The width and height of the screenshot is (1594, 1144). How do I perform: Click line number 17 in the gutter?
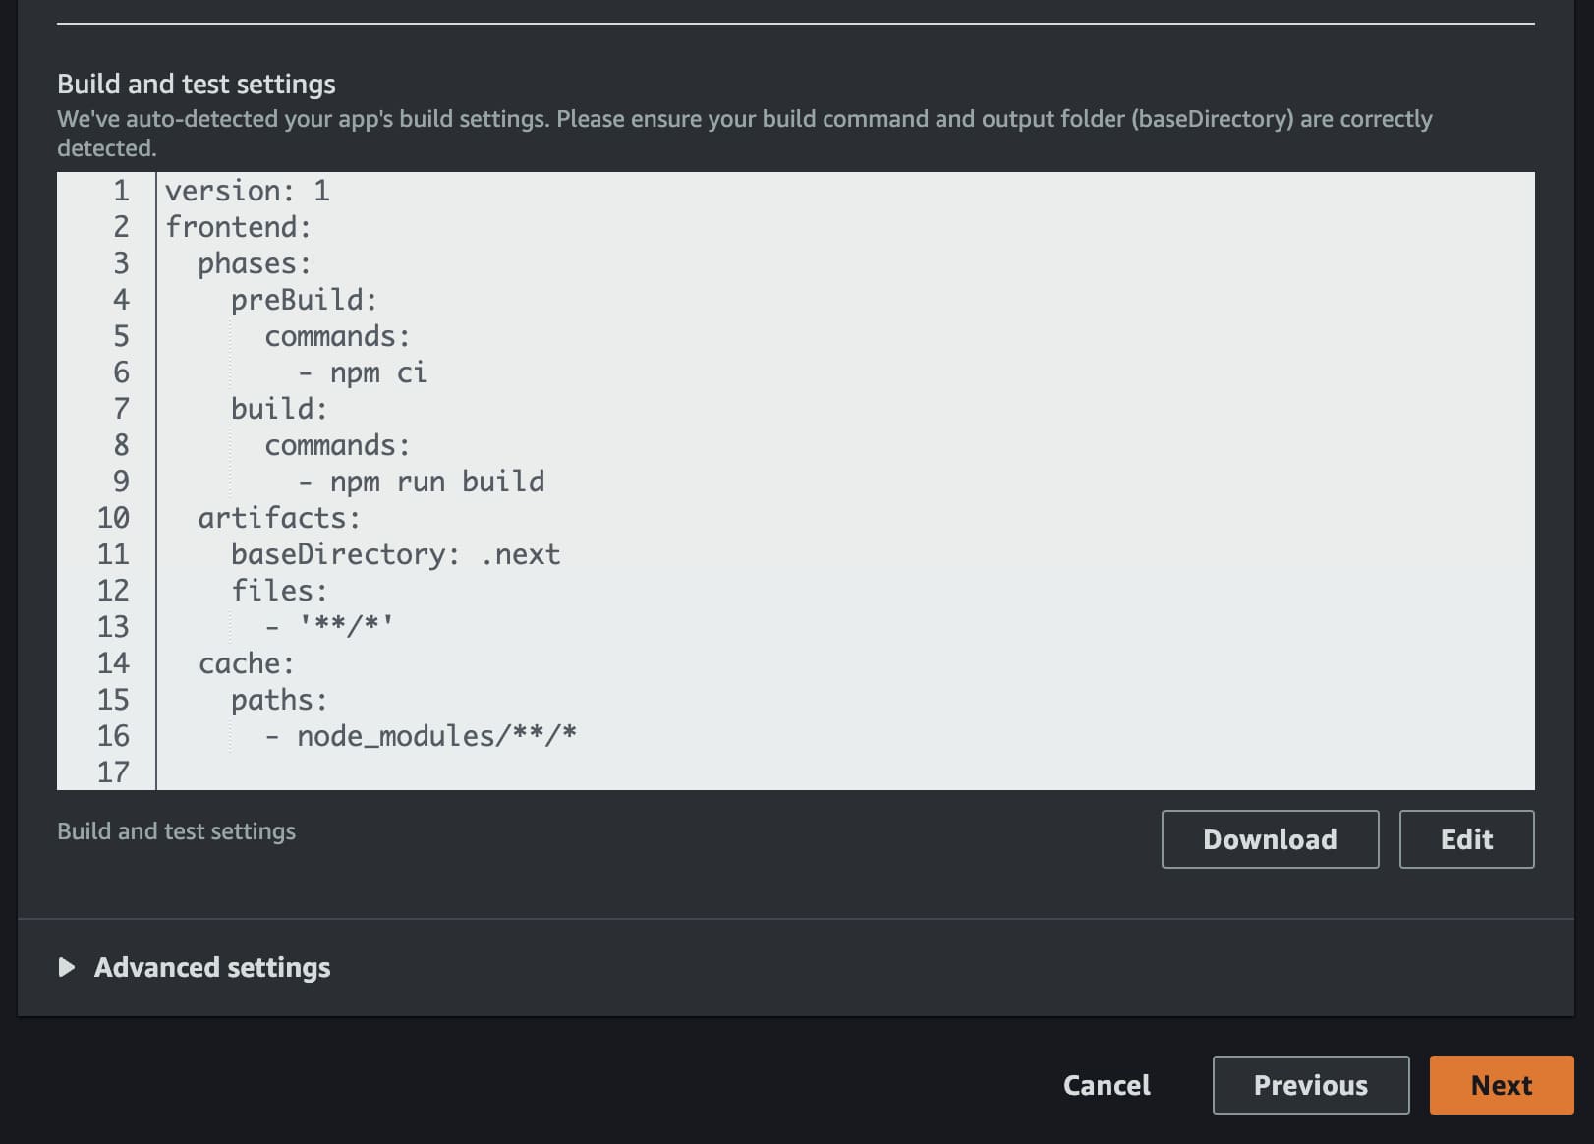113,772
